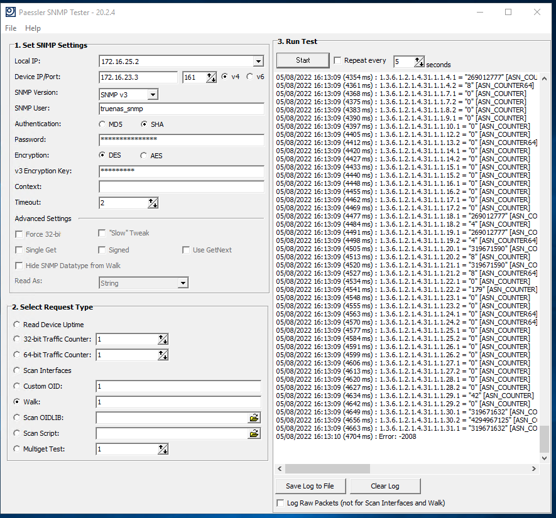Toggle Log Raw Packets checkbox

coord(280,503)
